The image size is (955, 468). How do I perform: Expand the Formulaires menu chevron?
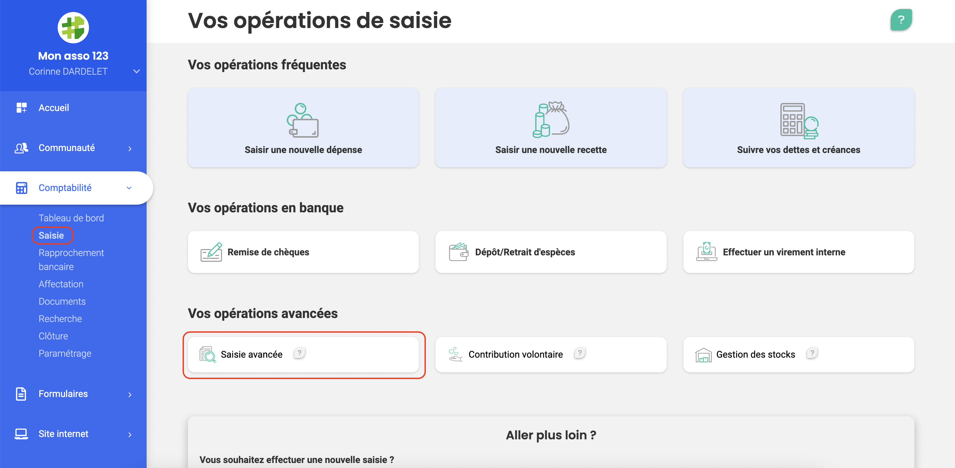[130, 395]
